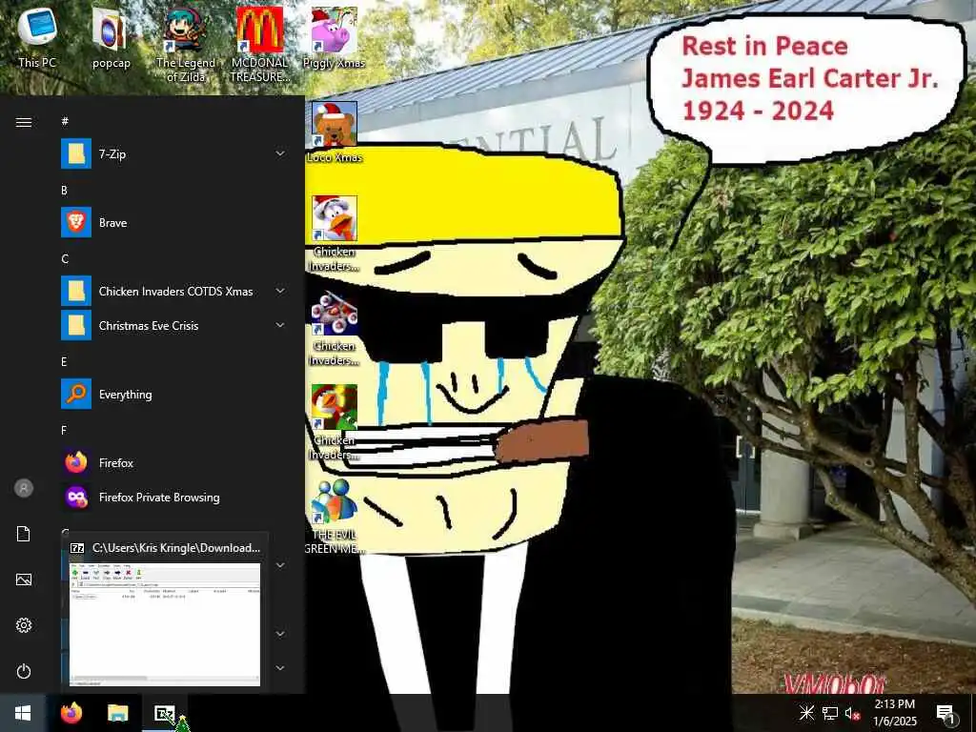Screen dimensions: 976x732
Task: Open the popcap desktop shortcut
Action: click(111, 37)
